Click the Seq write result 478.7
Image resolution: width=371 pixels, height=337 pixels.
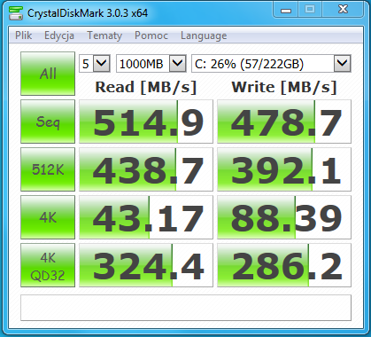tap(284, 121)
